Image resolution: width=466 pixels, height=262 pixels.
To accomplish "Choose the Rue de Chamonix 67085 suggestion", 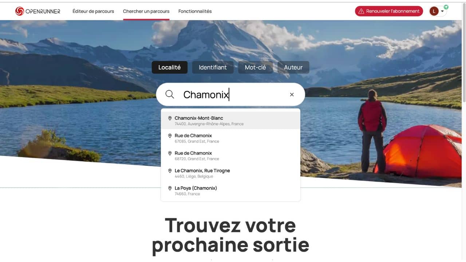I will (230, 138).
